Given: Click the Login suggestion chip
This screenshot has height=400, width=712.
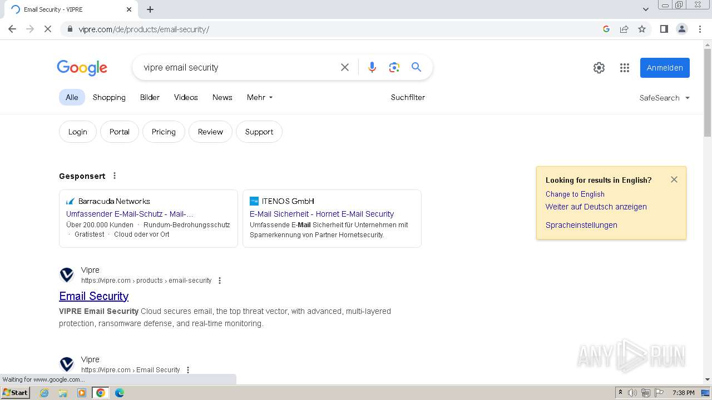Looking at the screenshot, I should [x=78, y=132].
